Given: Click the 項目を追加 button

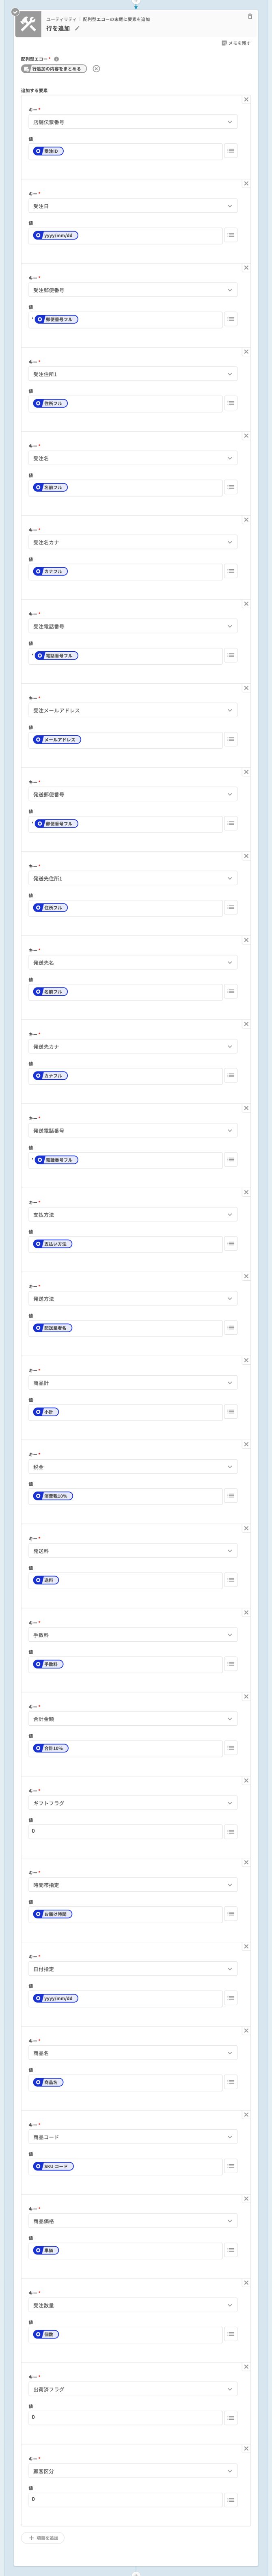Looking at the screenshot, I should click(44, 2538).
